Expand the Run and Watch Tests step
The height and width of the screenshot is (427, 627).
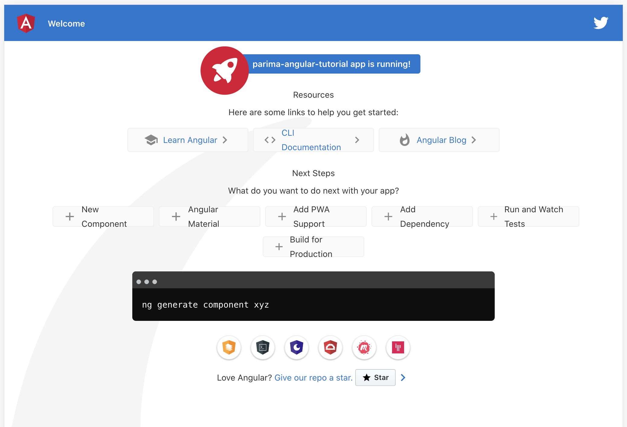pyautogui.click(x=528, y=216)
